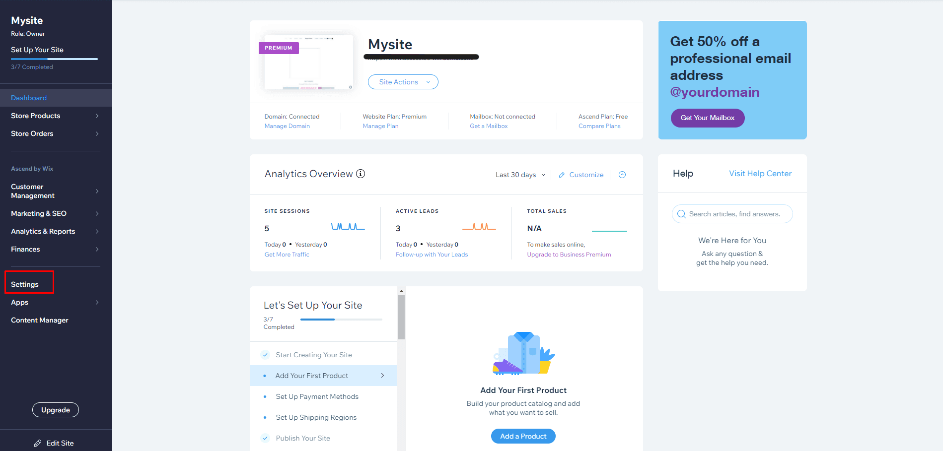
Task: Click the PREMIUM badge on site preview
Action: [279, 48]
